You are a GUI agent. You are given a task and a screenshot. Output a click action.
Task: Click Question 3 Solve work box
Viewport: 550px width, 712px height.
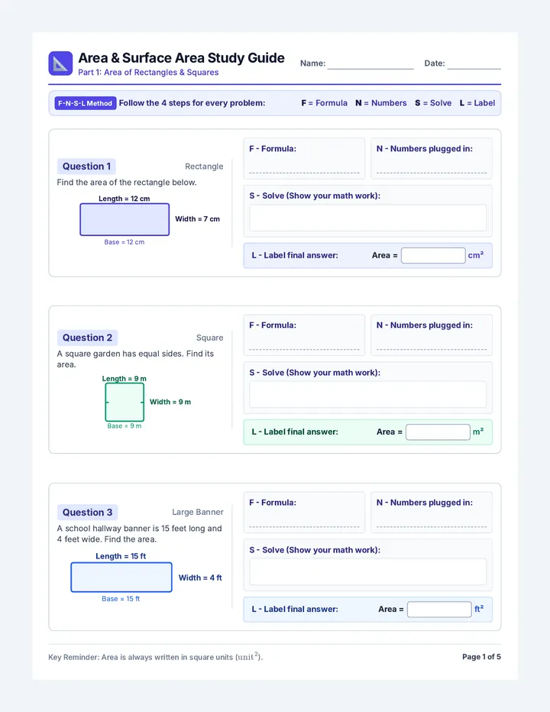[x=367, y=571]
